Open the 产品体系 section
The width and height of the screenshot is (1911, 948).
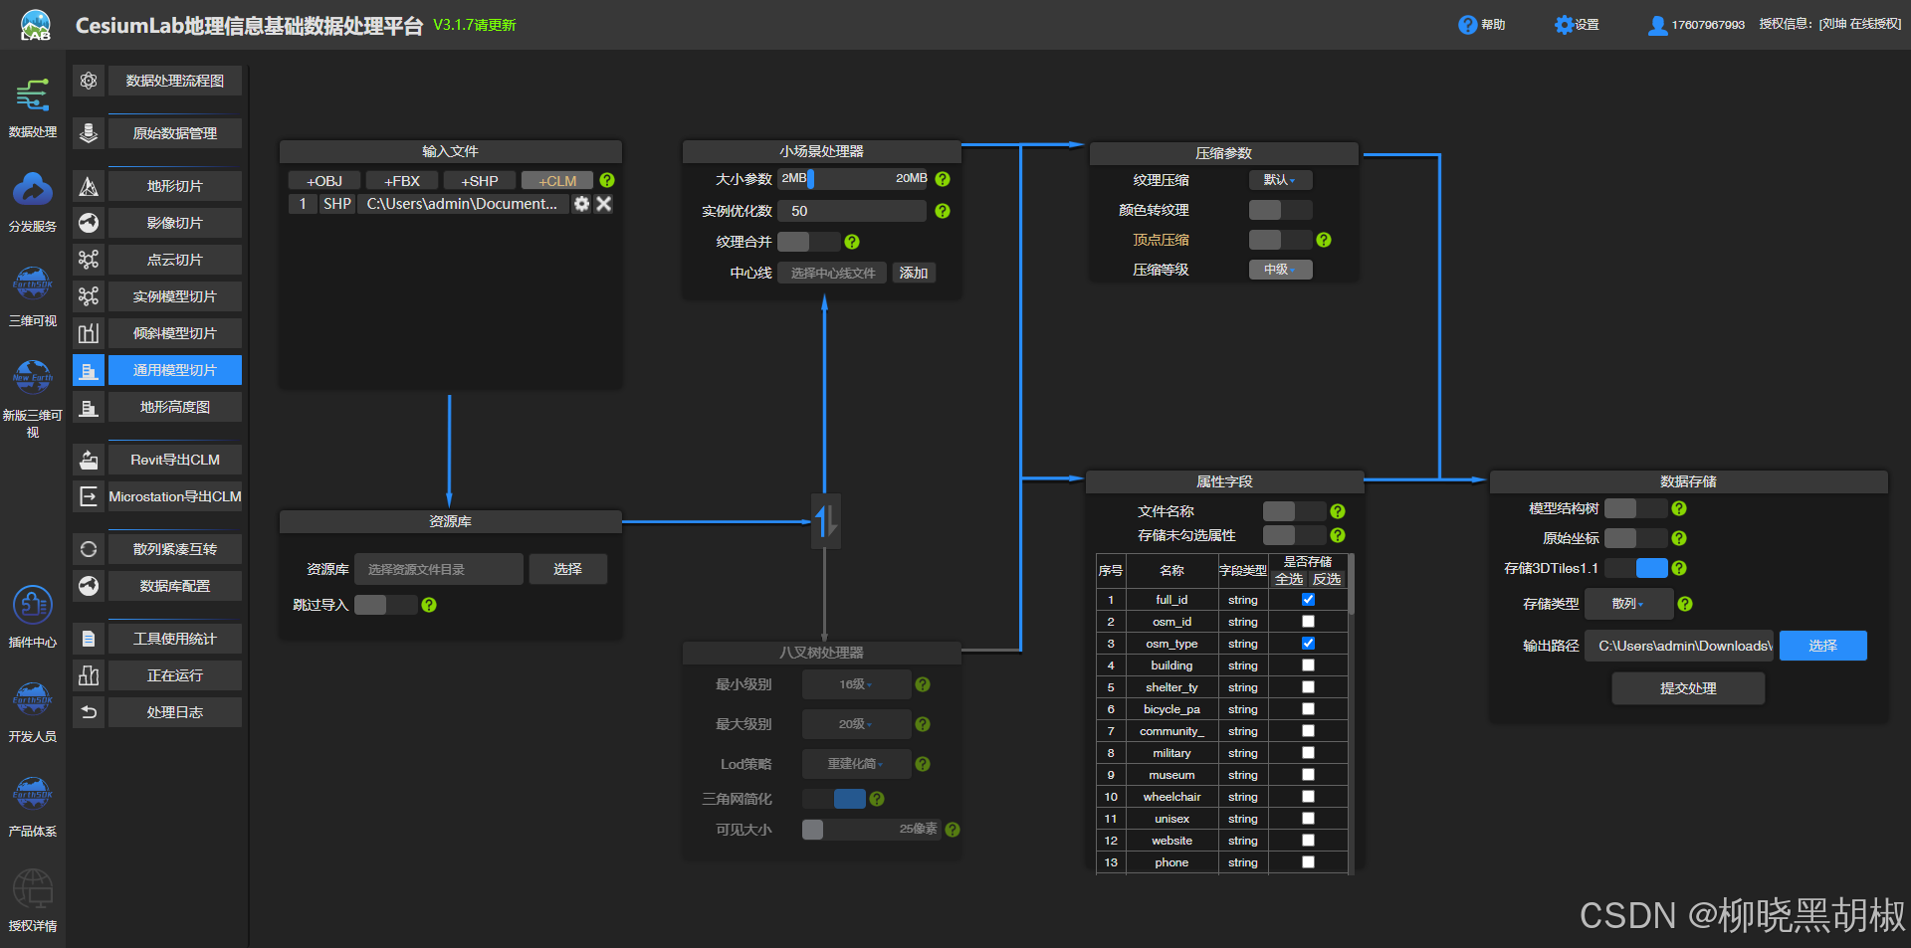coord(33,807)
